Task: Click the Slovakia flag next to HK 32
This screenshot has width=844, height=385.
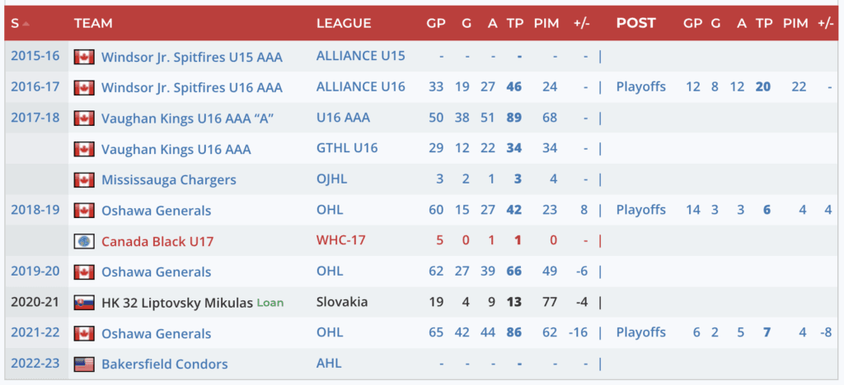Action: click(83, 303)
